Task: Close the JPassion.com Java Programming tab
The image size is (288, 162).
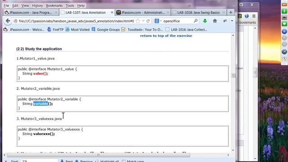Action: (x=56, y=13)
